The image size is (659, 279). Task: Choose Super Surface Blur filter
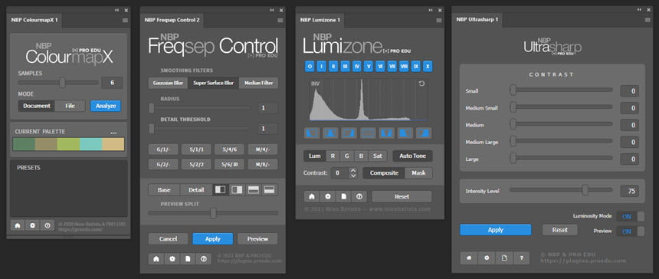click(213, 83)
